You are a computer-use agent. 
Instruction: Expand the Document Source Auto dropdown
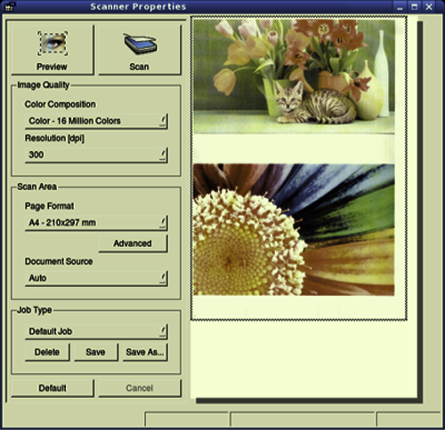pyautogui.click(x=96, y=278)
